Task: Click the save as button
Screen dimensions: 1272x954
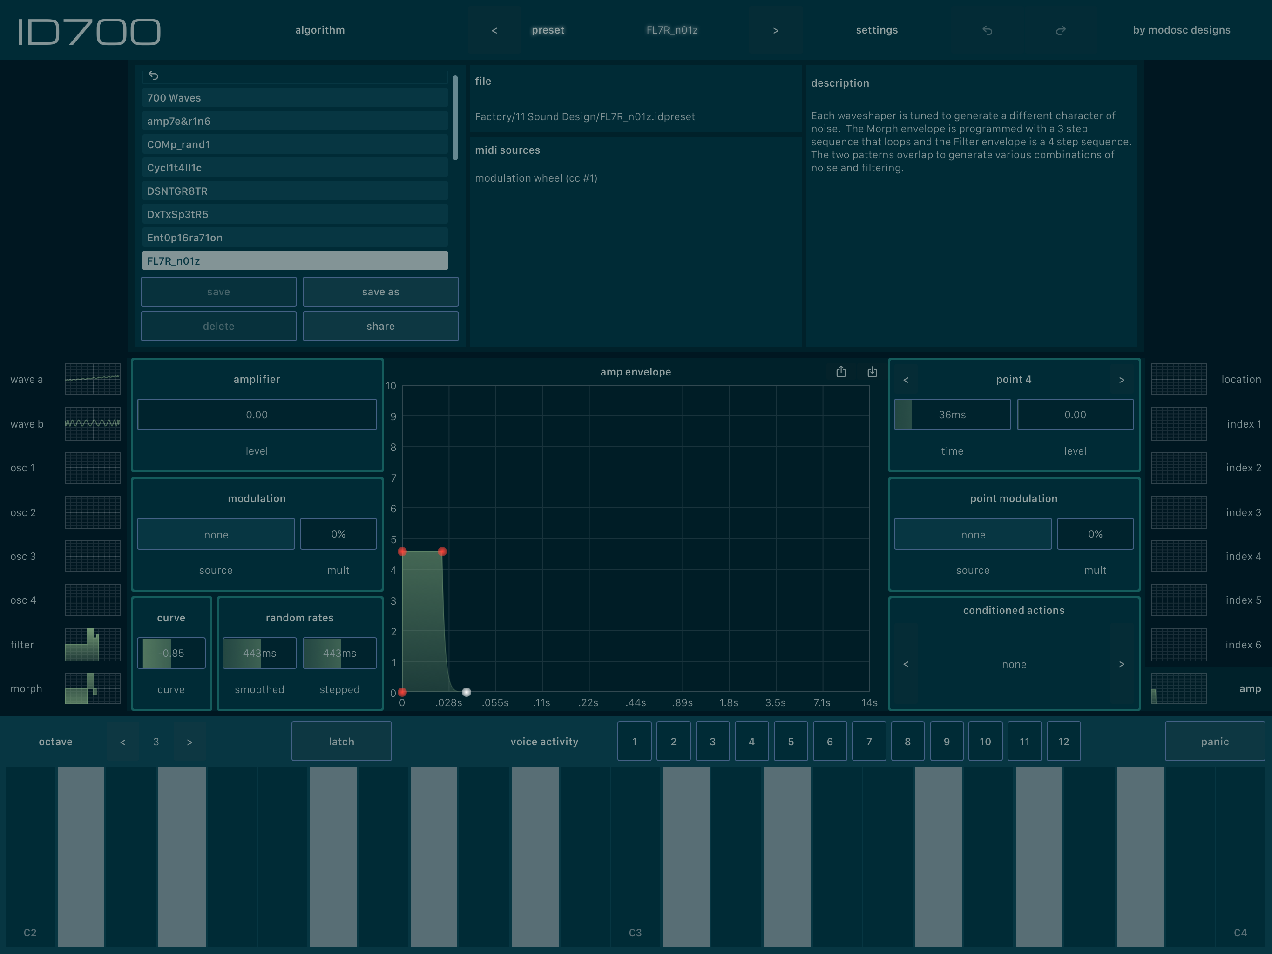Action: [380, 292]
